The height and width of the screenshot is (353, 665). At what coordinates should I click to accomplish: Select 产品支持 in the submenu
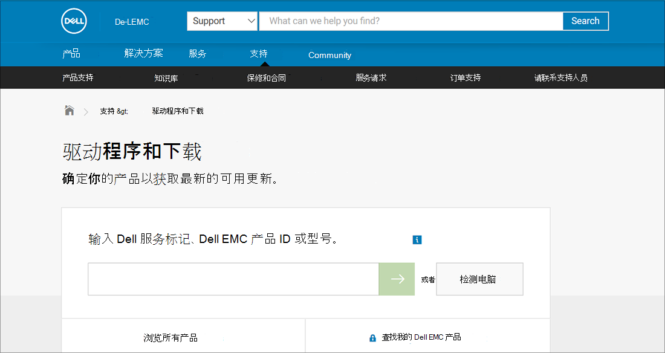(x=77, y=77)
